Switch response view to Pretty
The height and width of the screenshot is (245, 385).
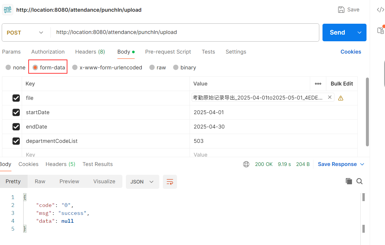coord(13,181)
